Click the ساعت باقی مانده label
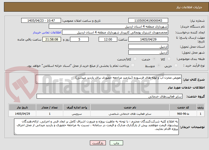This screenshot has width=209, height=150. click(x=29, y=39)
